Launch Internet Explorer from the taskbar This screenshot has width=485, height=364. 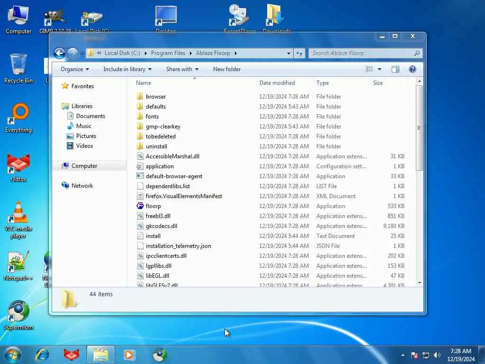(x=42, y=355)
